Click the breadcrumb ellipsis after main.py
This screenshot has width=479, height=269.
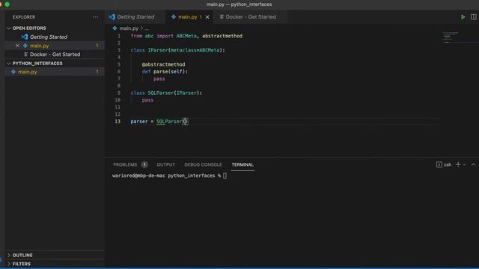coord(147,28)
